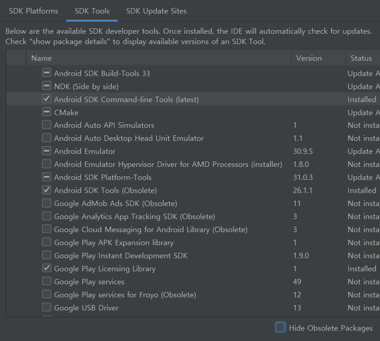Select the NDK (Side by side) row label
The width and height of the screenshot is (380, 341).
click(x=86, y=86)
